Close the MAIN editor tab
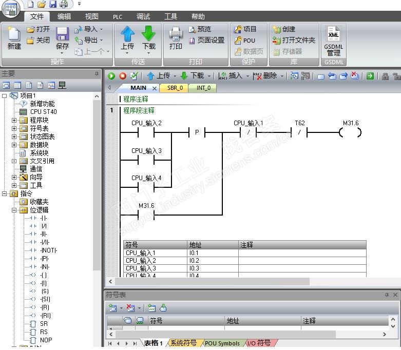The height and width of the screenshot is (350, 401). pyautogui.click(x=155, y=88)
